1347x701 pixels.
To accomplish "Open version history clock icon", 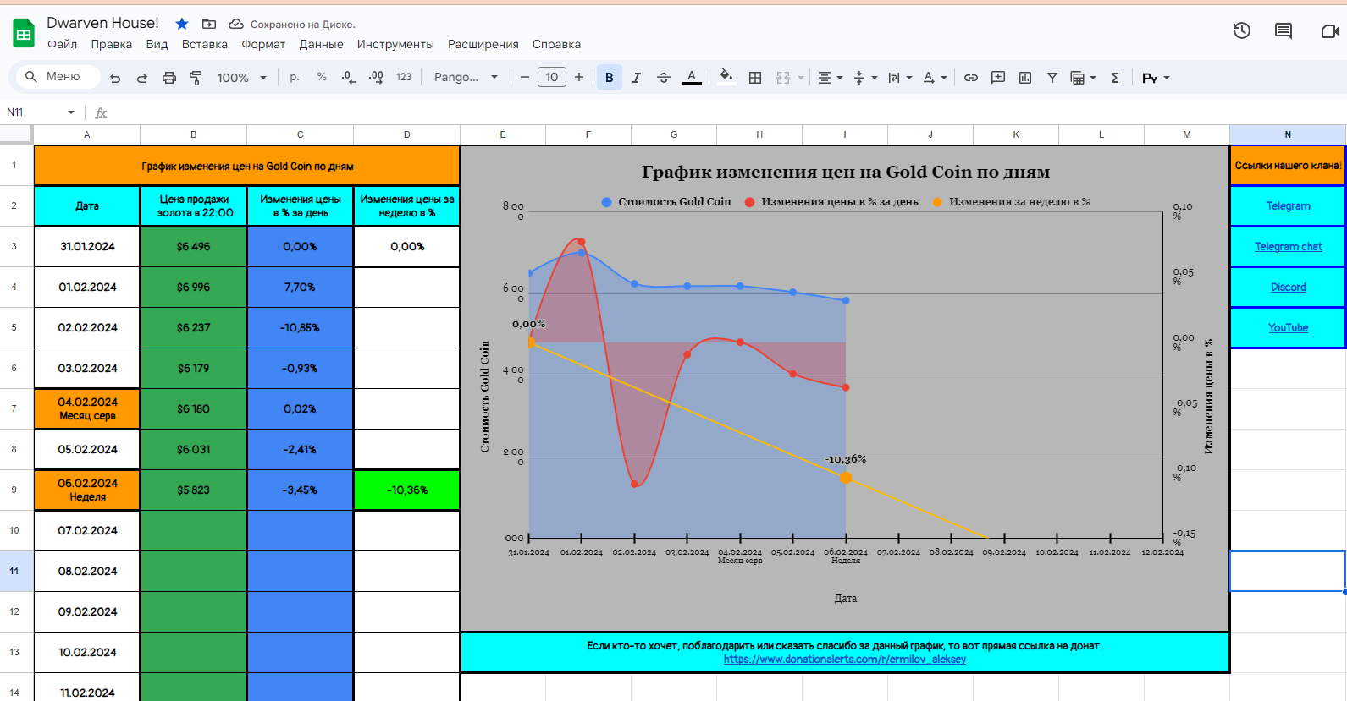I will 1241,31.
